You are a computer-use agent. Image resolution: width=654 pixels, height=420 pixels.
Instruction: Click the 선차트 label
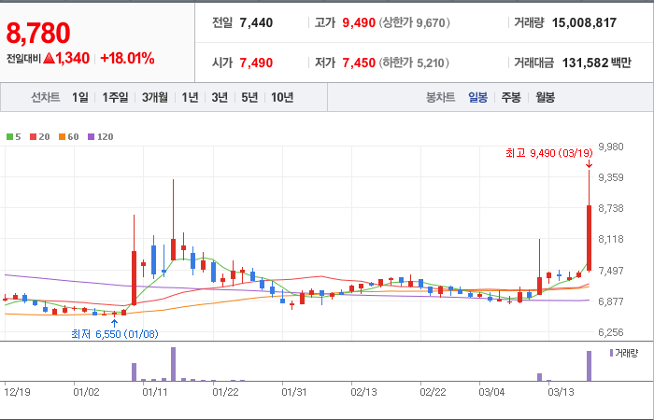(46, 97)
